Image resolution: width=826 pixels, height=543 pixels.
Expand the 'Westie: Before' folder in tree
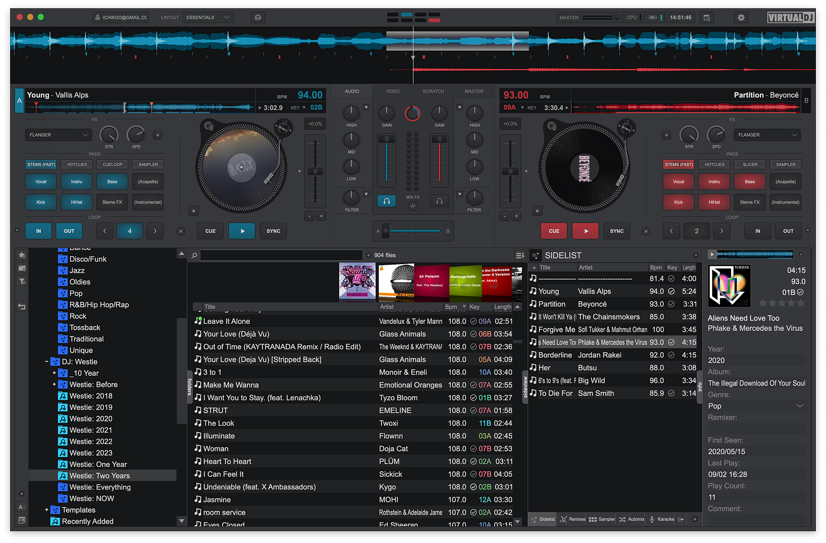(x=53, y=384)
